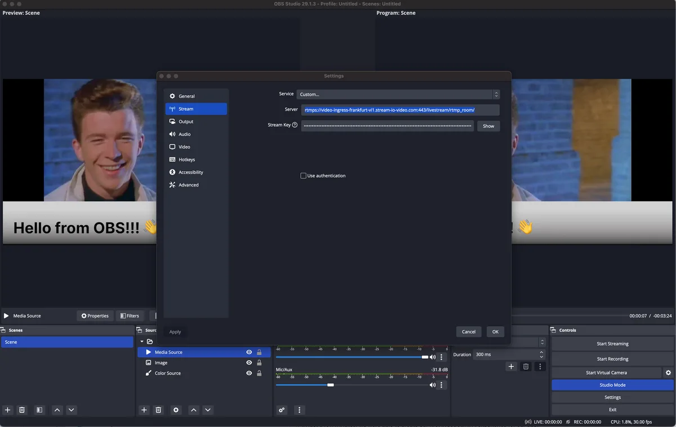Viewport: 676px width, 427px height.
Task: Open Hotkeys settings
Action: (x=197, y=159)
